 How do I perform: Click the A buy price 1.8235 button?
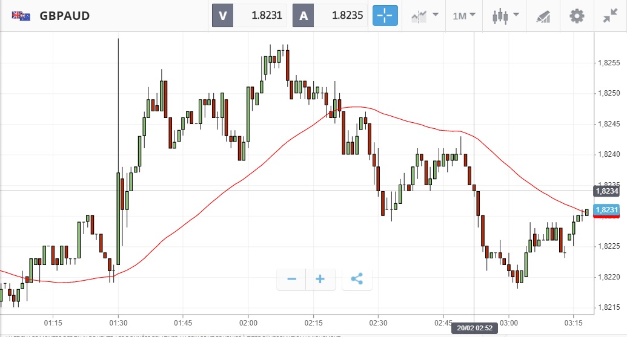[330, 16]
